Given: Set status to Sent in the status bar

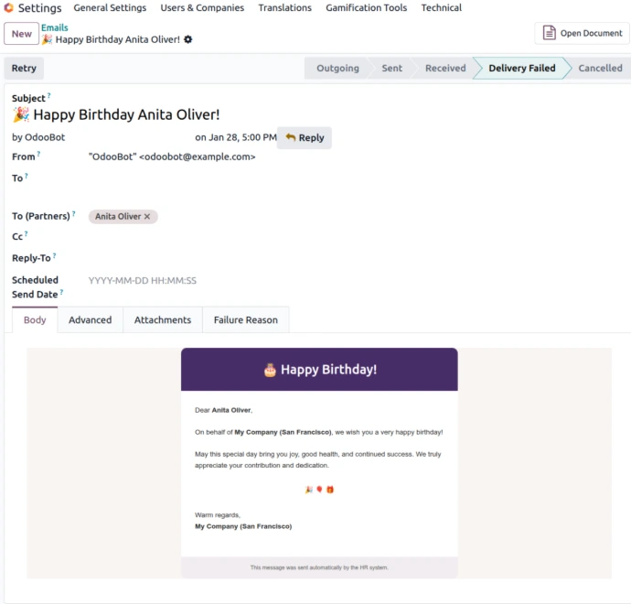Looking at the screenshot, I should click(x=391, y=69).
